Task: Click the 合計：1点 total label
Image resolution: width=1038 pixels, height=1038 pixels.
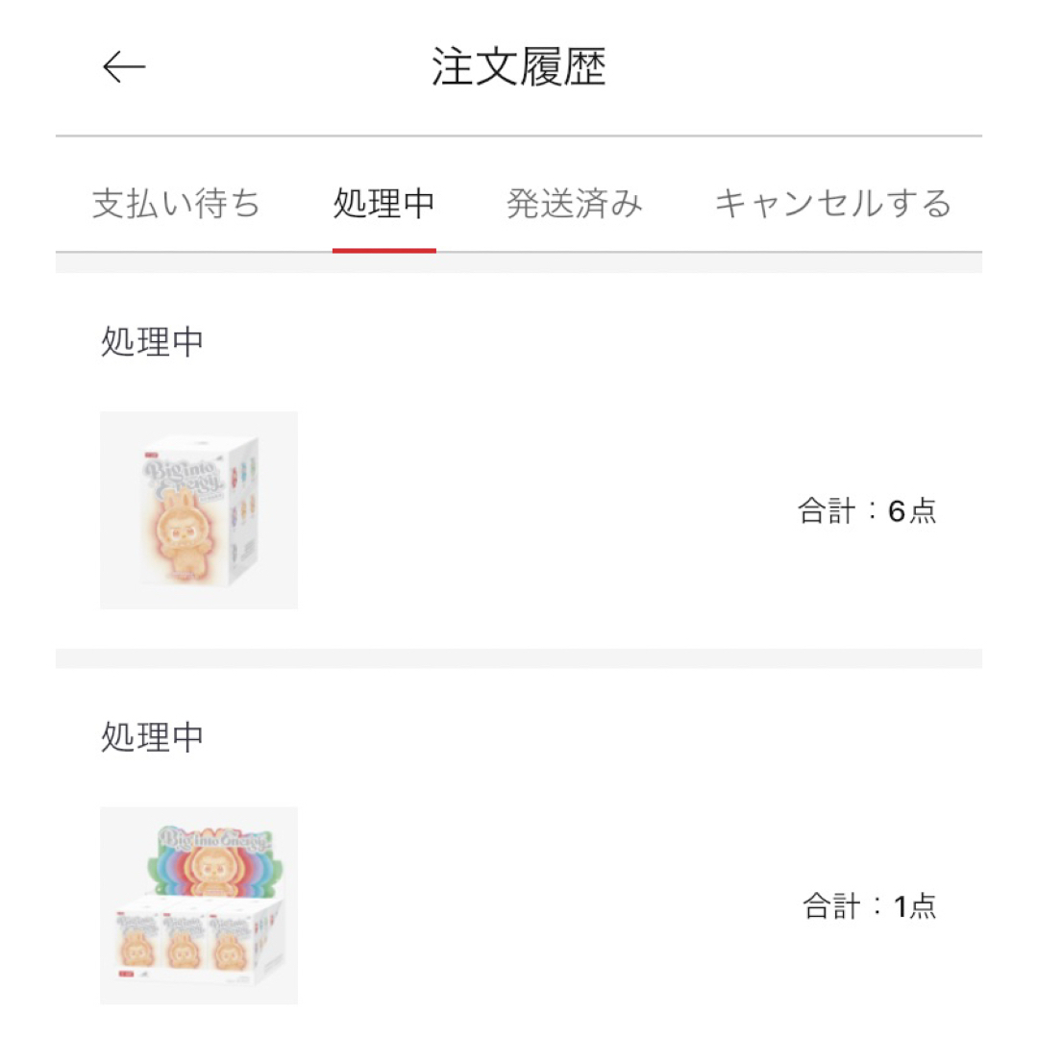Action: [870, 906]
